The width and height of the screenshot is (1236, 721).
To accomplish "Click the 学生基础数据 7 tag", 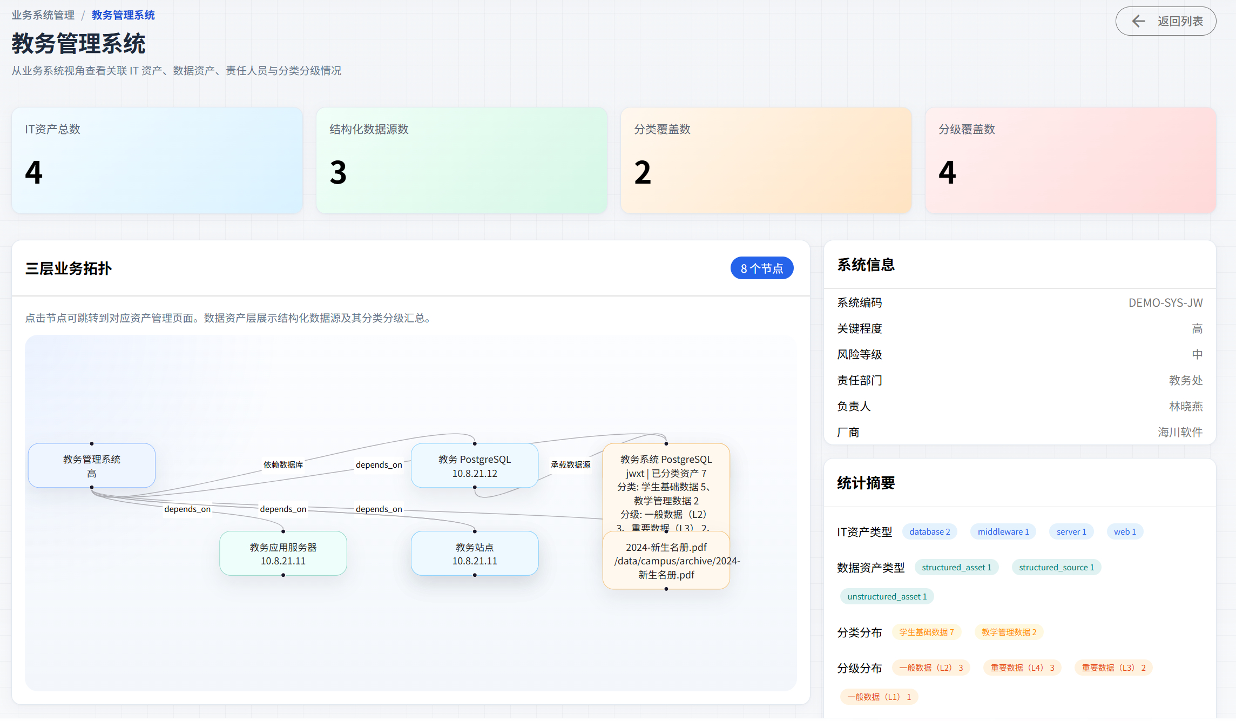I will pos(927,632).
